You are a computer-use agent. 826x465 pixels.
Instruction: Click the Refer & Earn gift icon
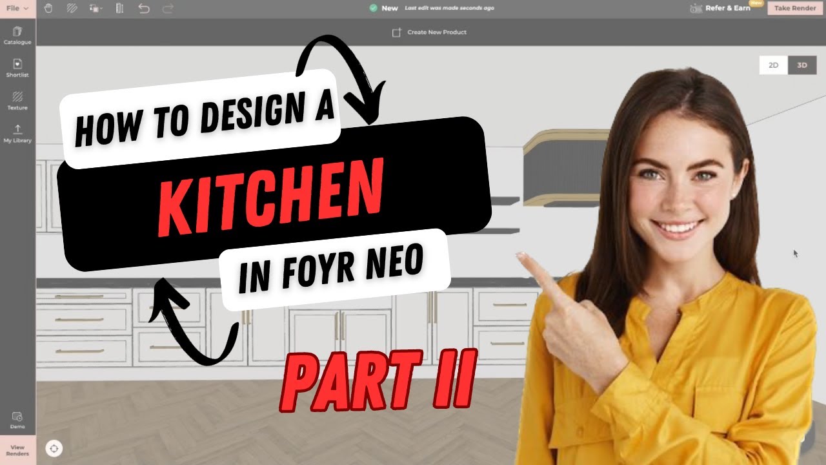tap(696, 8)
